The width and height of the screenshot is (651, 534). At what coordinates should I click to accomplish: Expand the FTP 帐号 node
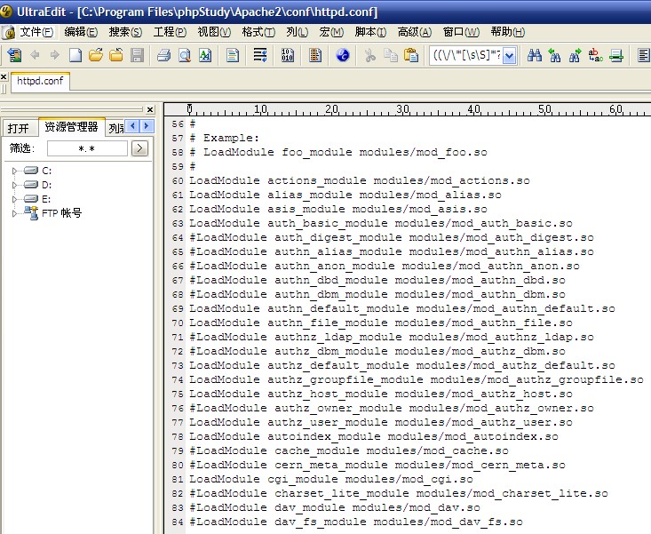(x=14, y=213)
